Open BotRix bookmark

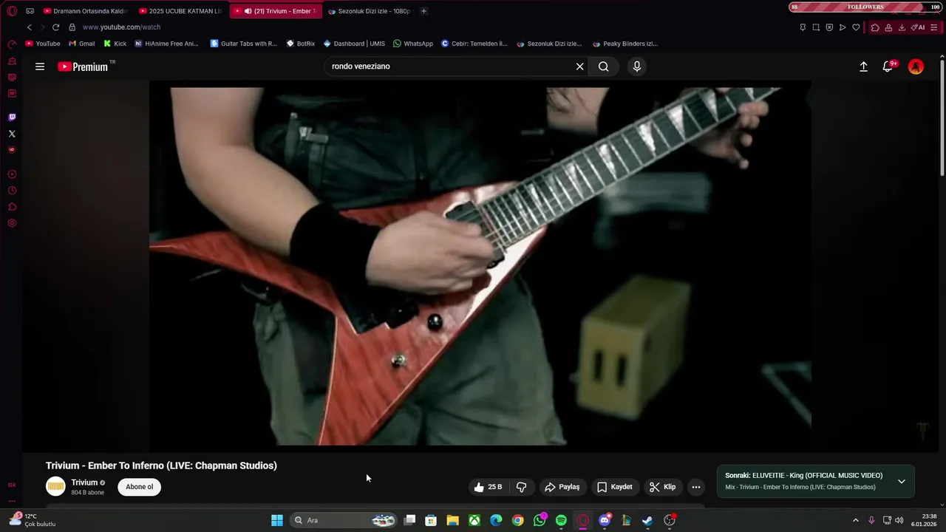[301, 44]
